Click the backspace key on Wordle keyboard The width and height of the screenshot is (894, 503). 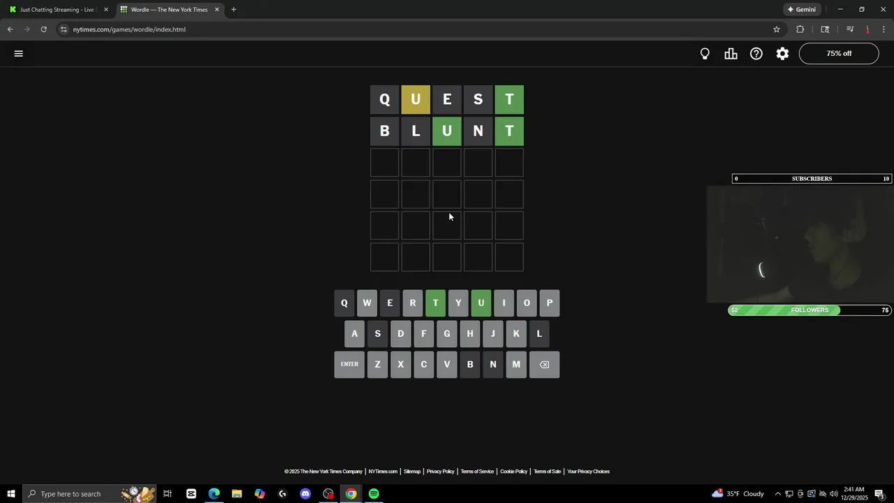tap(544, 364)
